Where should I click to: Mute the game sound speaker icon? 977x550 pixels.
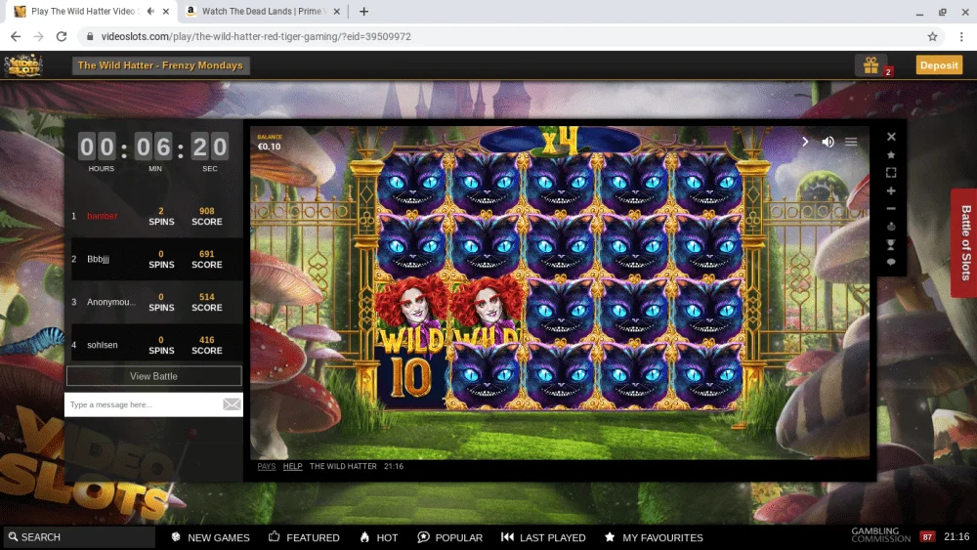point(828,142)
